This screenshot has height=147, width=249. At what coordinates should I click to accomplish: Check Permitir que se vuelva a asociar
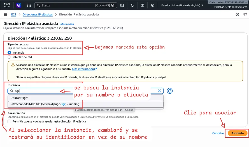pos(9,121)
